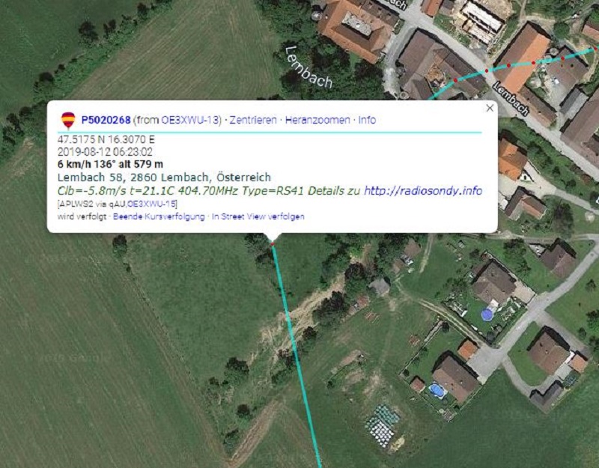The height and width of the screenshot is (468, 599).
Task: Click the balloon icon in the popup
Action: (x=68, y=120)
